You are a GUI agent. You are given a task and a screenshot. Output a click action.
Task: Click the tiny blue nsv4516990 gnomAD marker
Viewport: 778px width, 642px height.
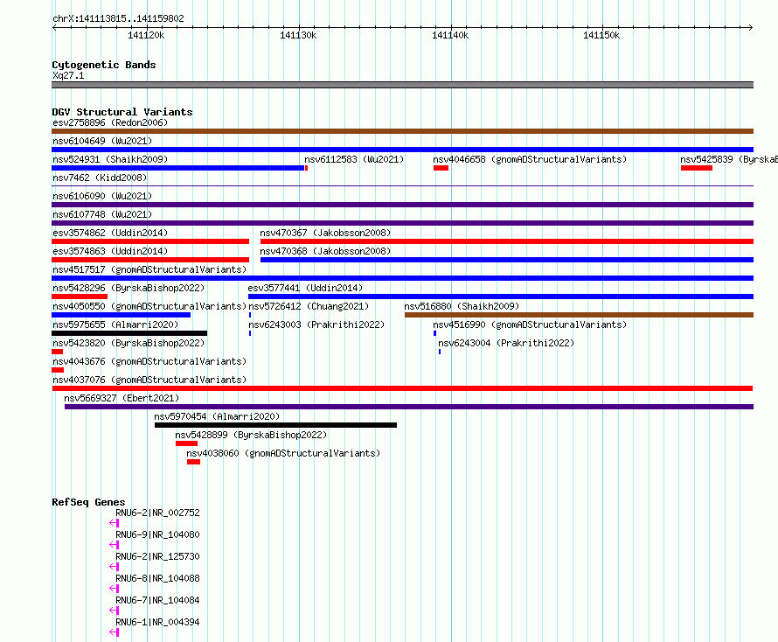point(434,333)
